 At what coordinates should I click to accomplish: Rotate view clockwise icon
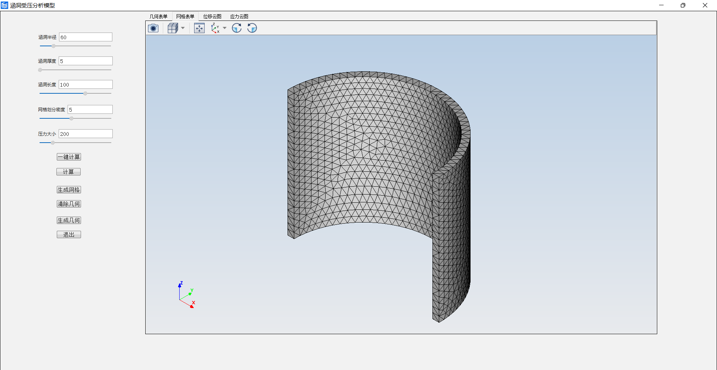[x=237, y=28]
